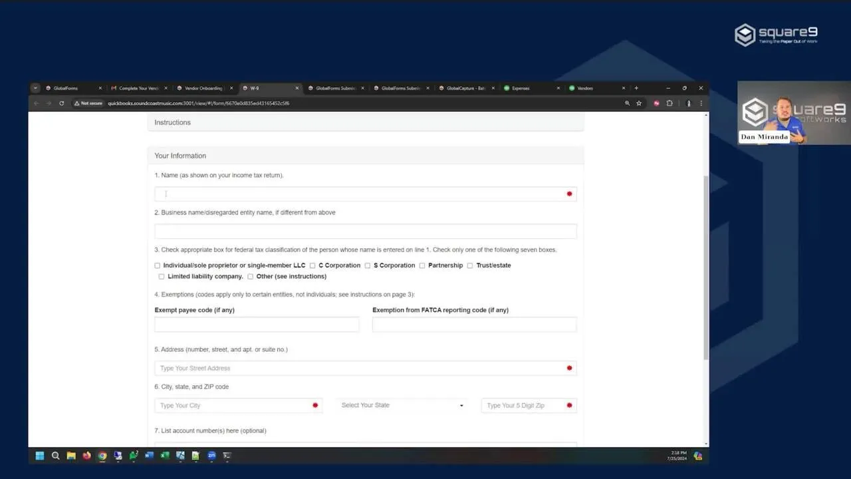Click the Dan Miranda webcam thumbnail
The image size is (851, 479).
tap(794, 113)
